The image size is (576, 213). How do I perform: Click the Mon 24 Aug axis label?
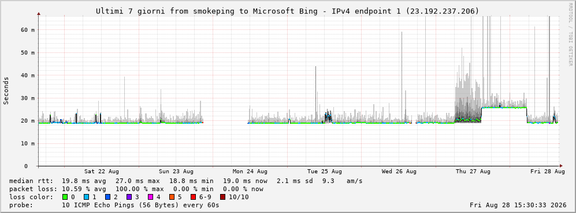250,172
